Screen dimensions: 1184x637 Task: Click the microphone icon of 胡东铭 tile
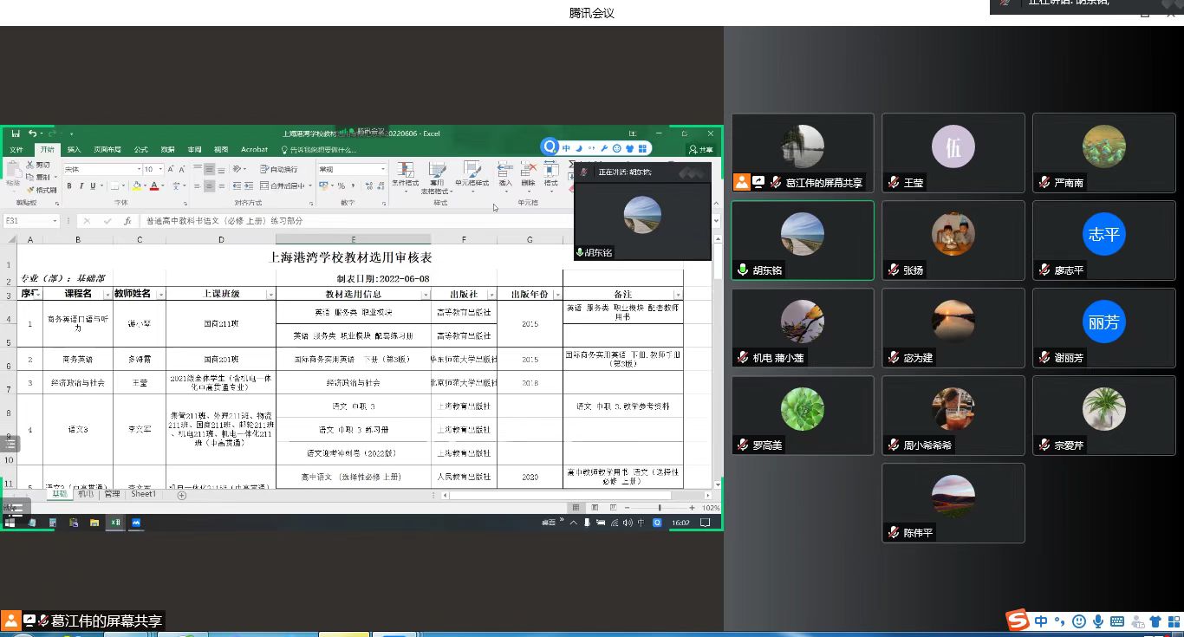tap(743, 270)
